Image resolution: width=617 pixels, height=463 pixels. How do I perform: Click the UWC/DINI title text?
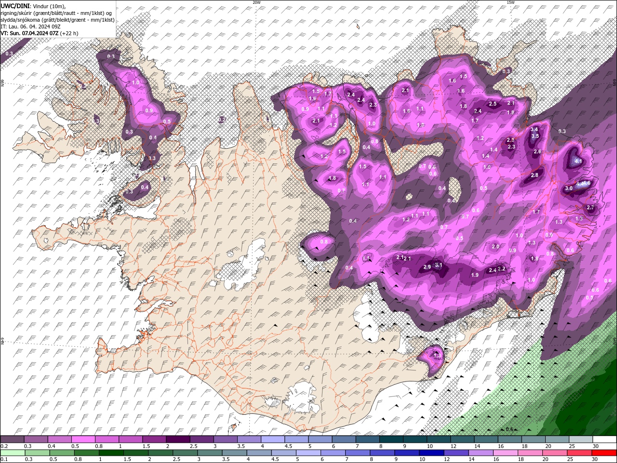(x=14, y=5)
